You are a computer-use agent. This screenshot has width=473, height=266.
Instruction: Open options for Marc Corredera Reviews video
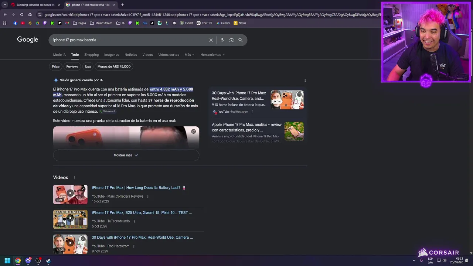(x=147, y=197)
